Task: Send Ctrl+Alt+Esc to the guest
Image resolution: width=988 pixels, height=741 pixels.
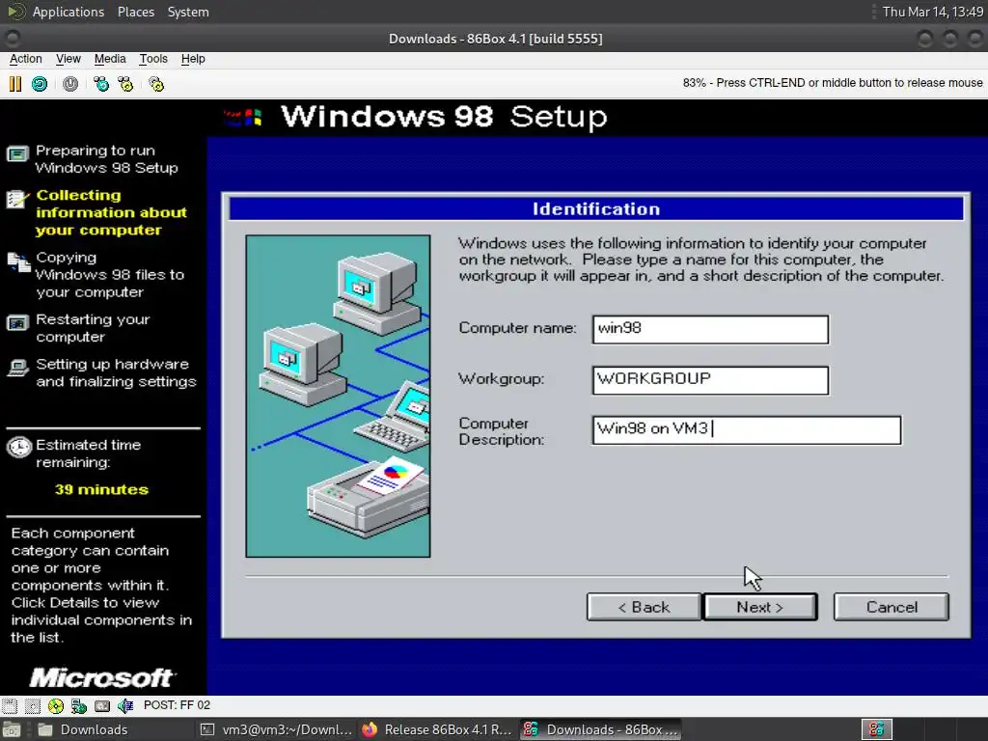Action: [x=125, y=84]
